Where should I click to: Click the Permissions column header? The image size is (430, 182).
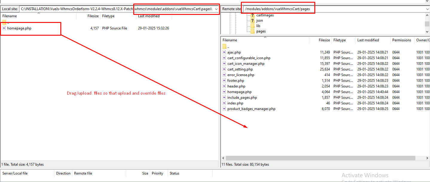pyautogui.click(x=402, y=40)
